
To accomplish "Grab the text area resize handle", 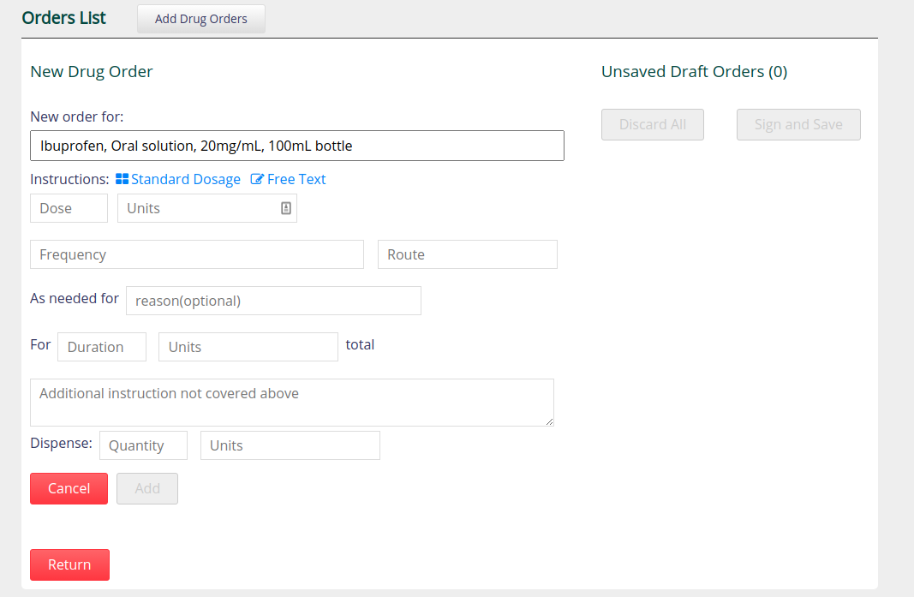I will click(549, 421).
